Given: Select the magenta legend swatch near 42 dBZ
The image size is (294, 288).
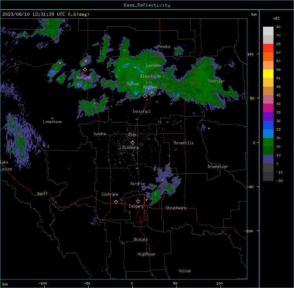Looking at the screenshot, I should pos(268,108).
